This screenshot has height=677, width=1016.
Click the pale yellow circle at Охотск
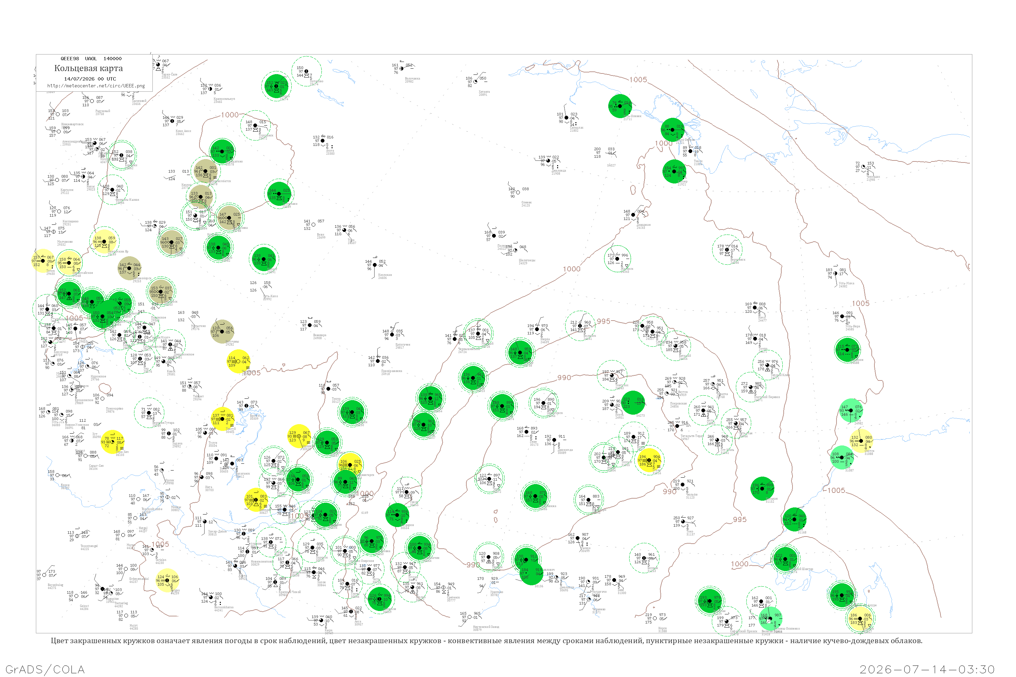861,441
